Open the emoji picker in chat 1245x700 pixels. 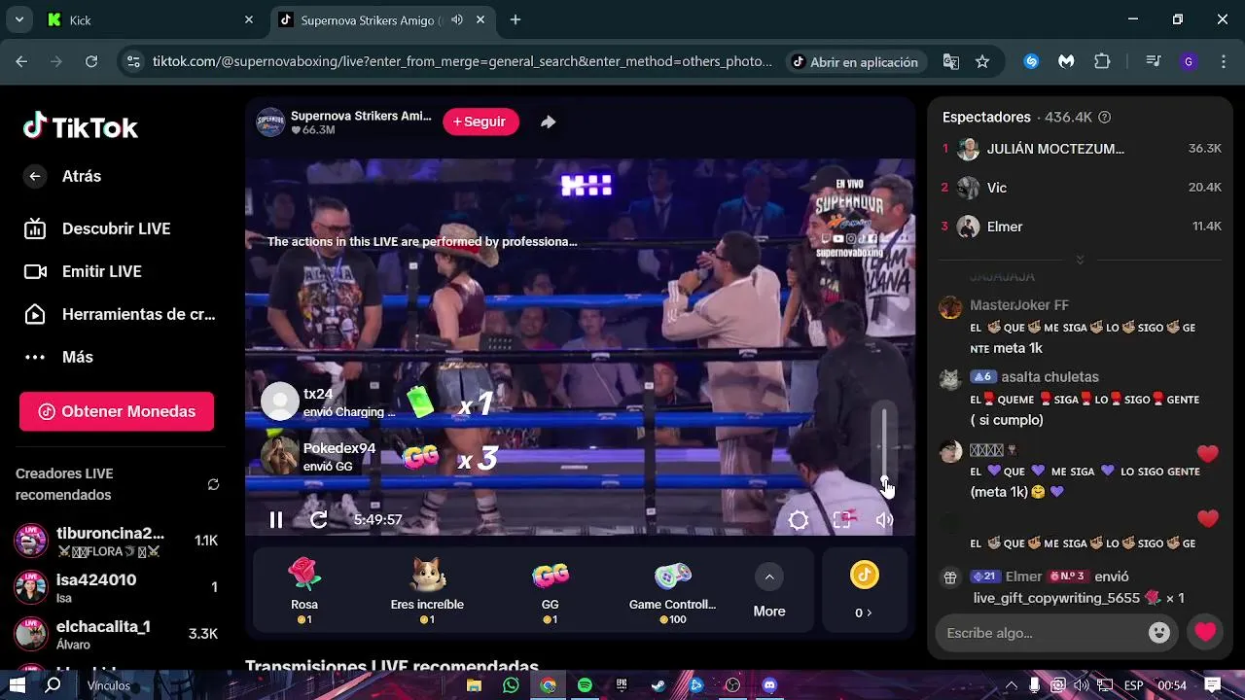coord(1158,633)
